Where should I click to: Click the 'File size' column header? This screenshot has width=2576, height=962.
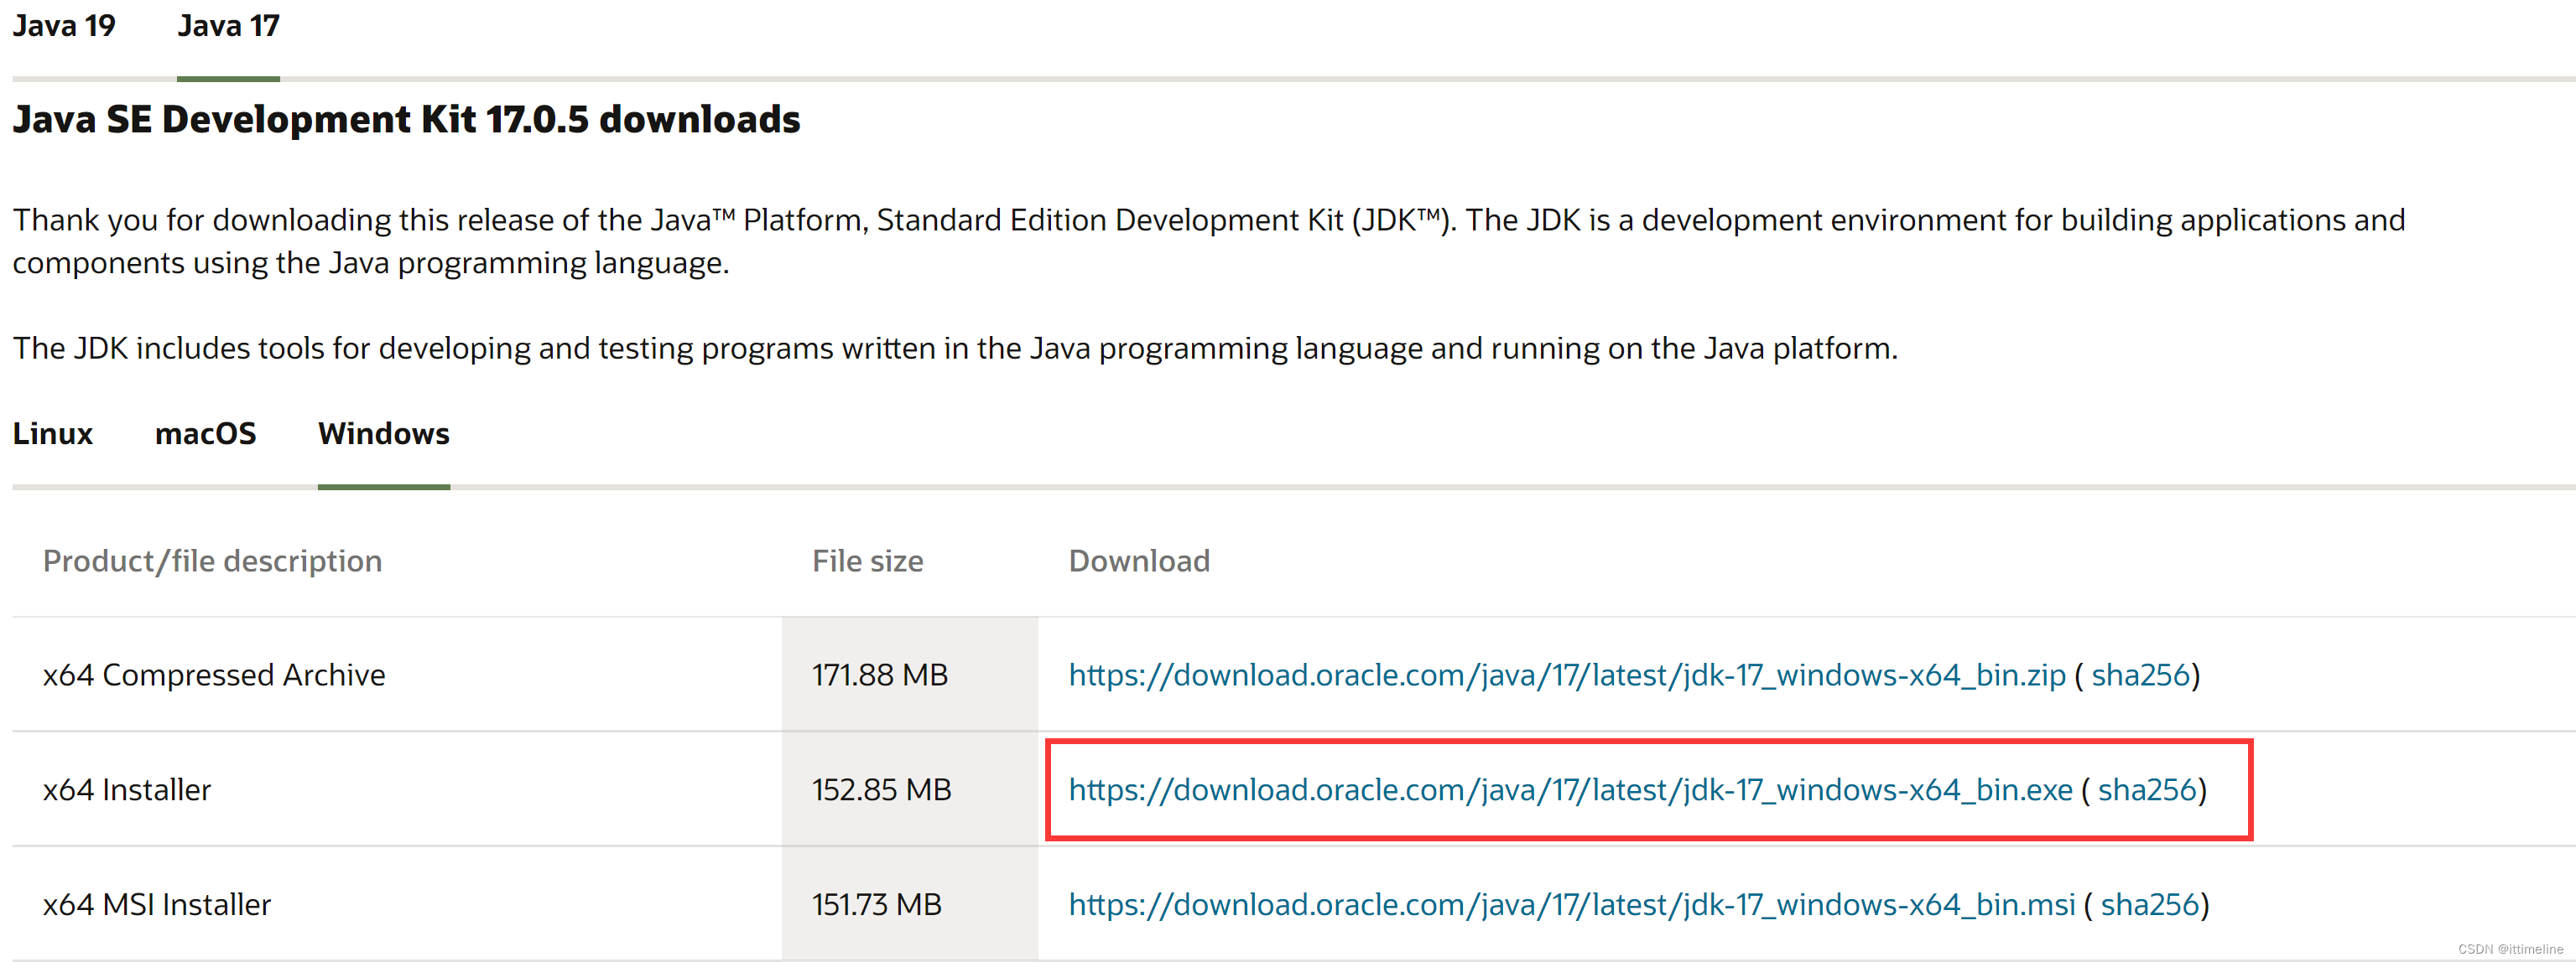[x=867, y=561]
